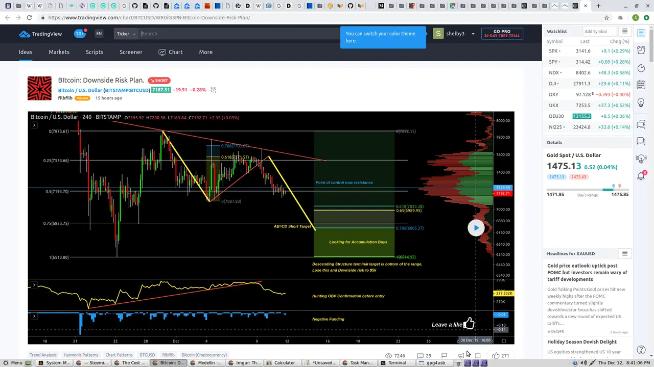Click the GO PRO free trial button
Viewport: 654px width, 367px height.
tap(502, 34)
